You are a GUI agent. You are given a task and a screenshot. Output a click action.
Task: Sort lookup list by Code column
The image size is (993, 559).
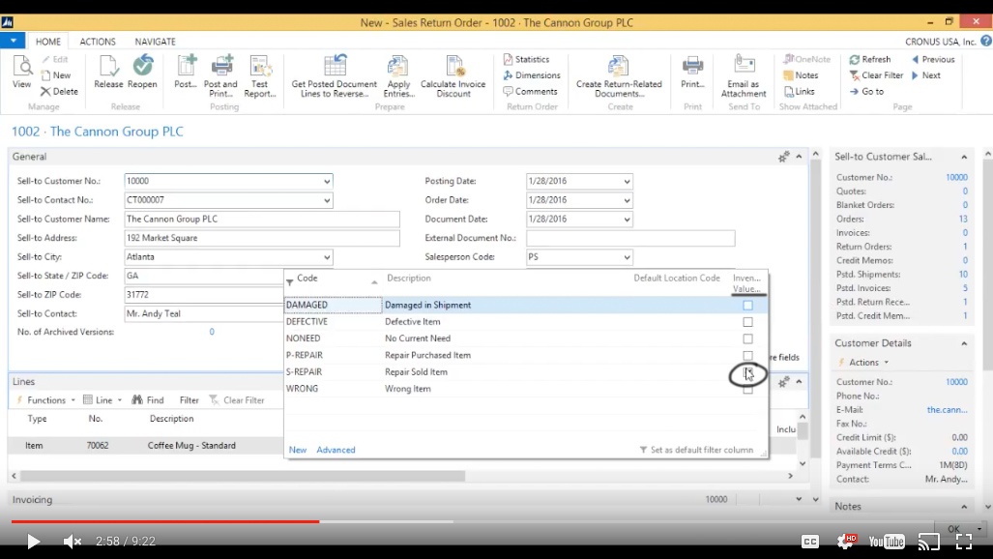(x=307, y=279)
